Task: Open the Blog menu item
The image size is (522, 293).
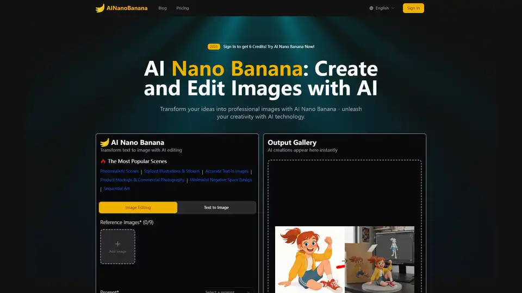Action: pyautogui.click(x=163, y=8)
